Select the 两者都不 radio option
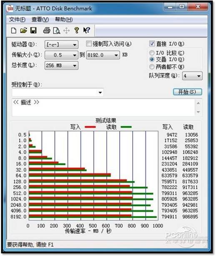 coord(152,67)
